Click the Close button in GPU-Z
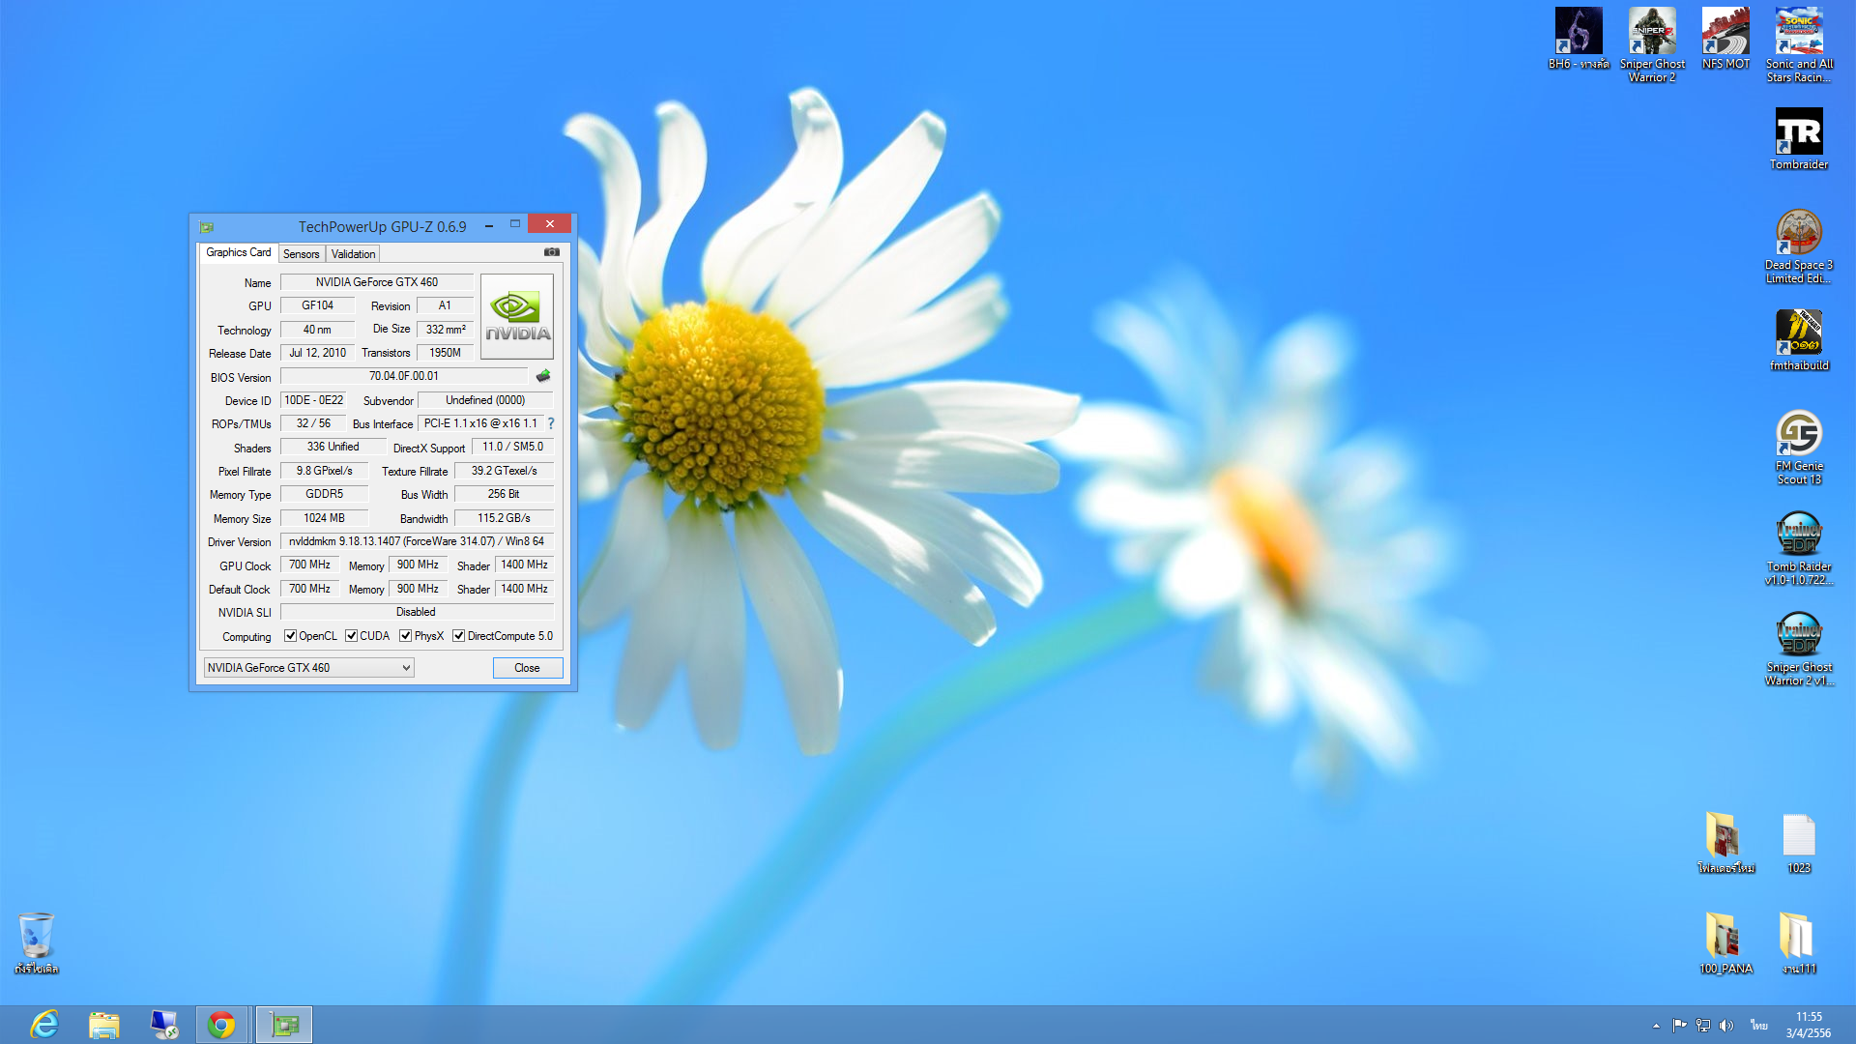 [527, 668]
